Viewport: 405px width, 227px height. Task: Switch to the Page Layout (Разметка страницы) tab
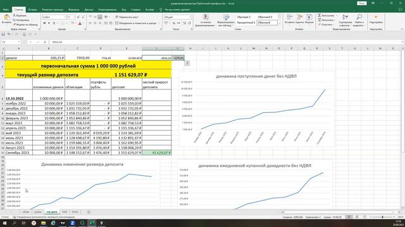pyautogui.click(x=53, y=10)
